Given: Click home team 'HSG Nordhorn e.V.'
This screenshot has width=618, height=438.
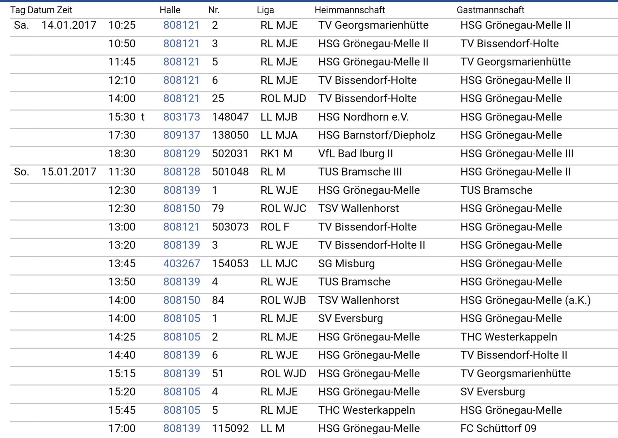Looking at the screenshot, I should pyautogui.click(x=363, y=117).
